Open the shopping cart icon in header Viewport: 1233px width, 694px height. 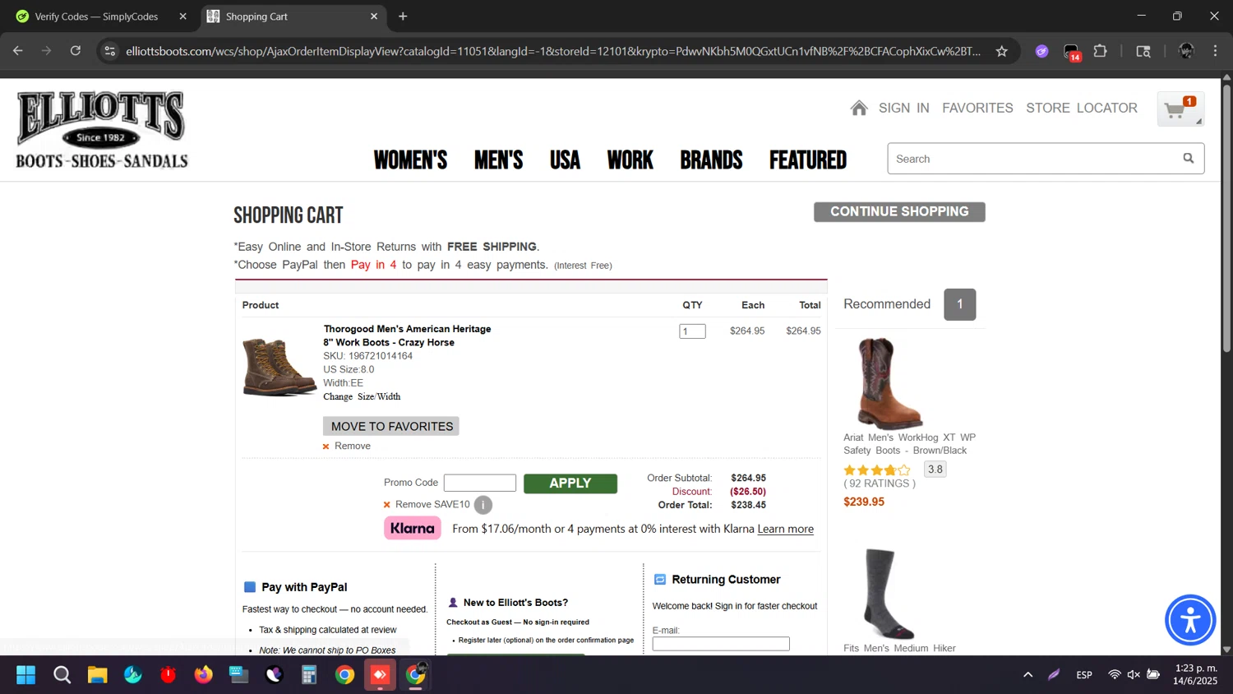click(1180, 109)
